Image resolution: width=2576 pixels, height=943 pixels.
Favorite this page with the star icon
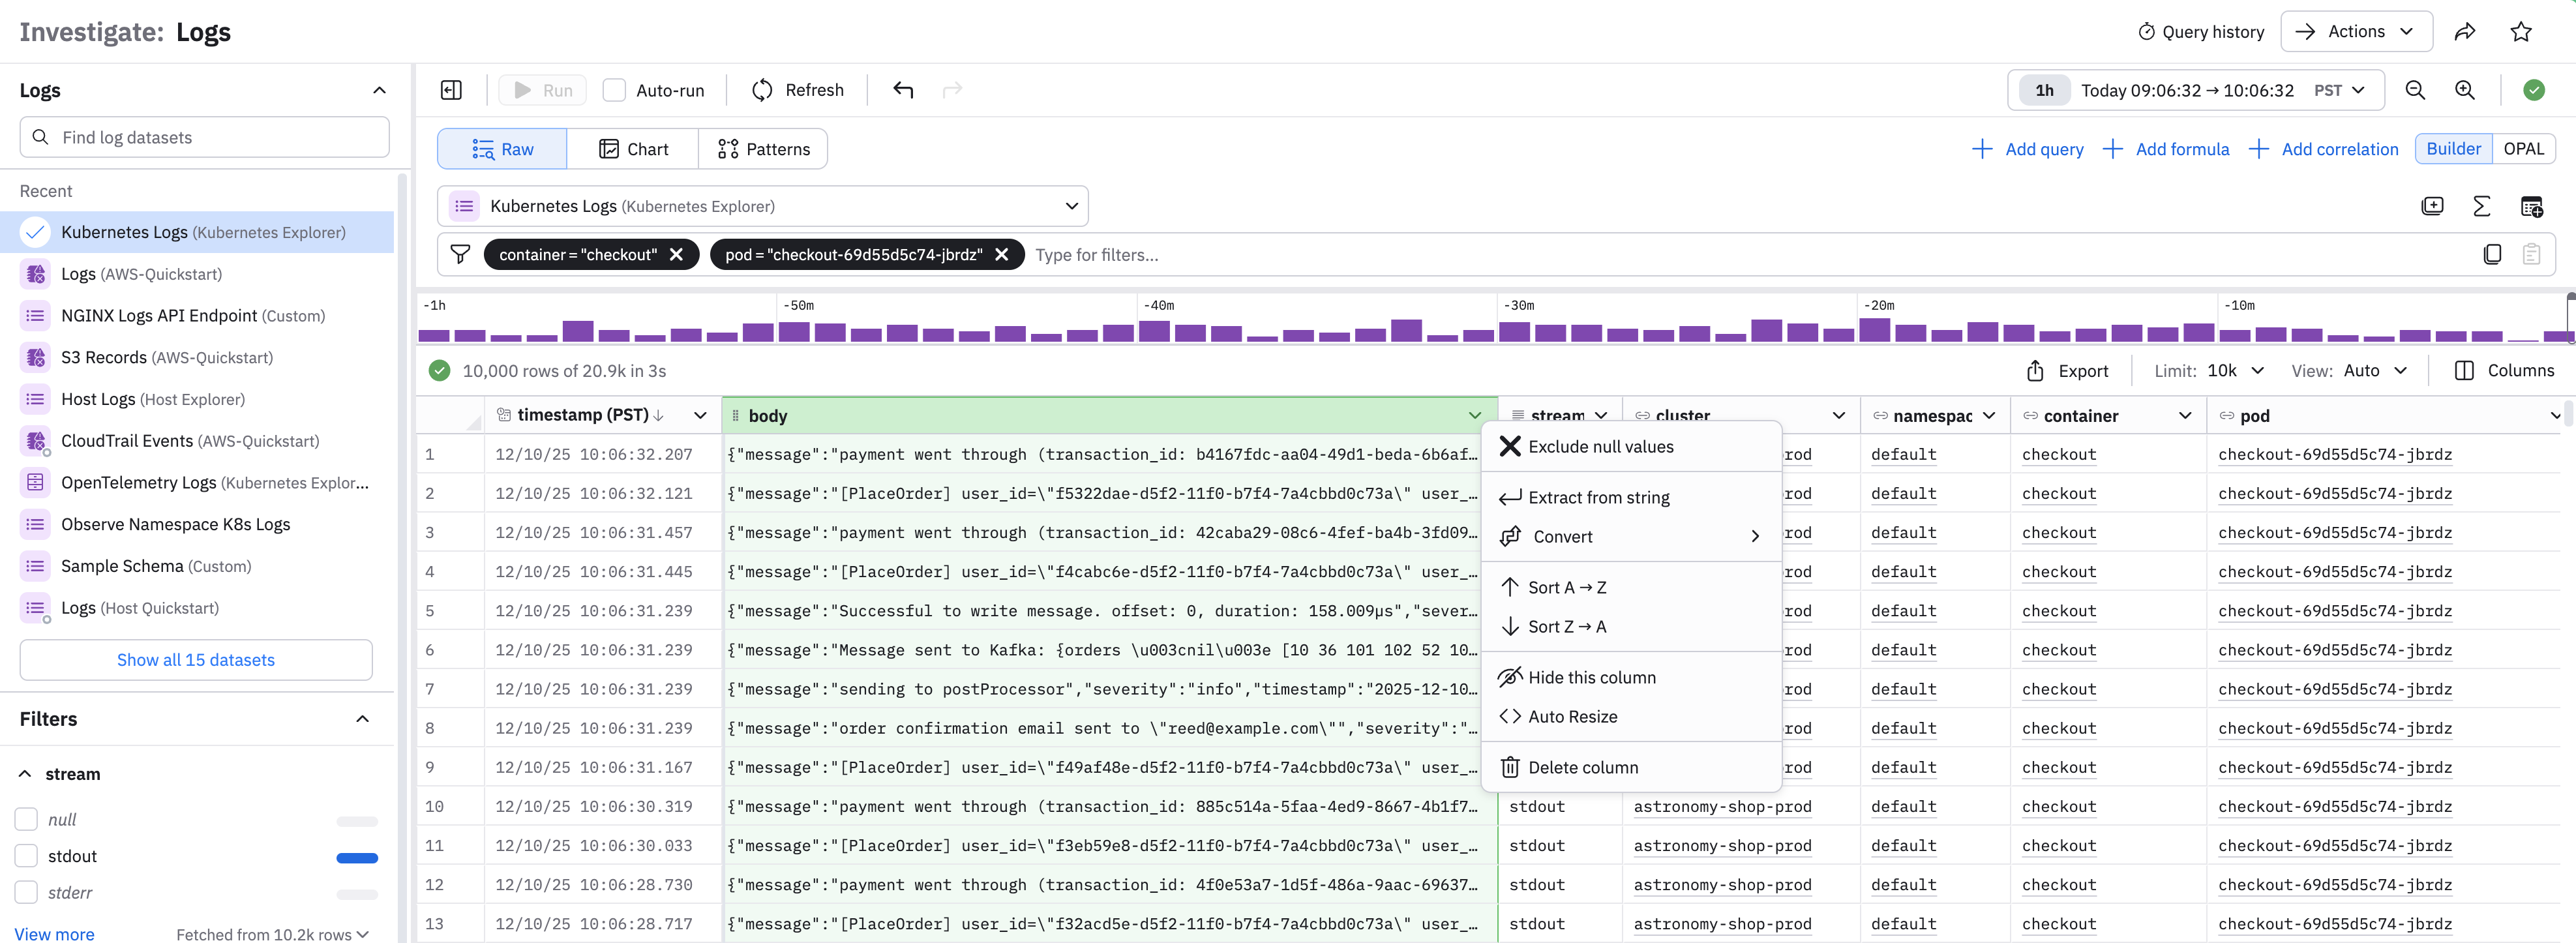[2520, 32]
